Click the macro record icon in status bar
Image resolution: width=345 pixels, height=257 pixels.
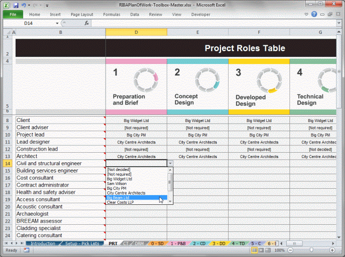point(26,250)
